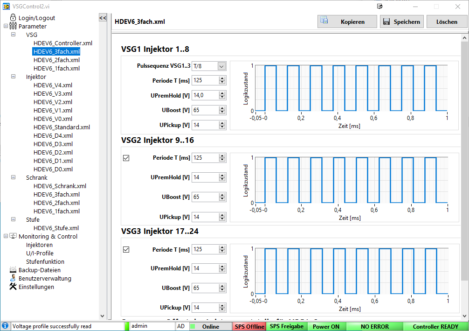Click the SPS Freigabe status indicator
Viewport: 469px width, 331px height.
tap(287, 326)
